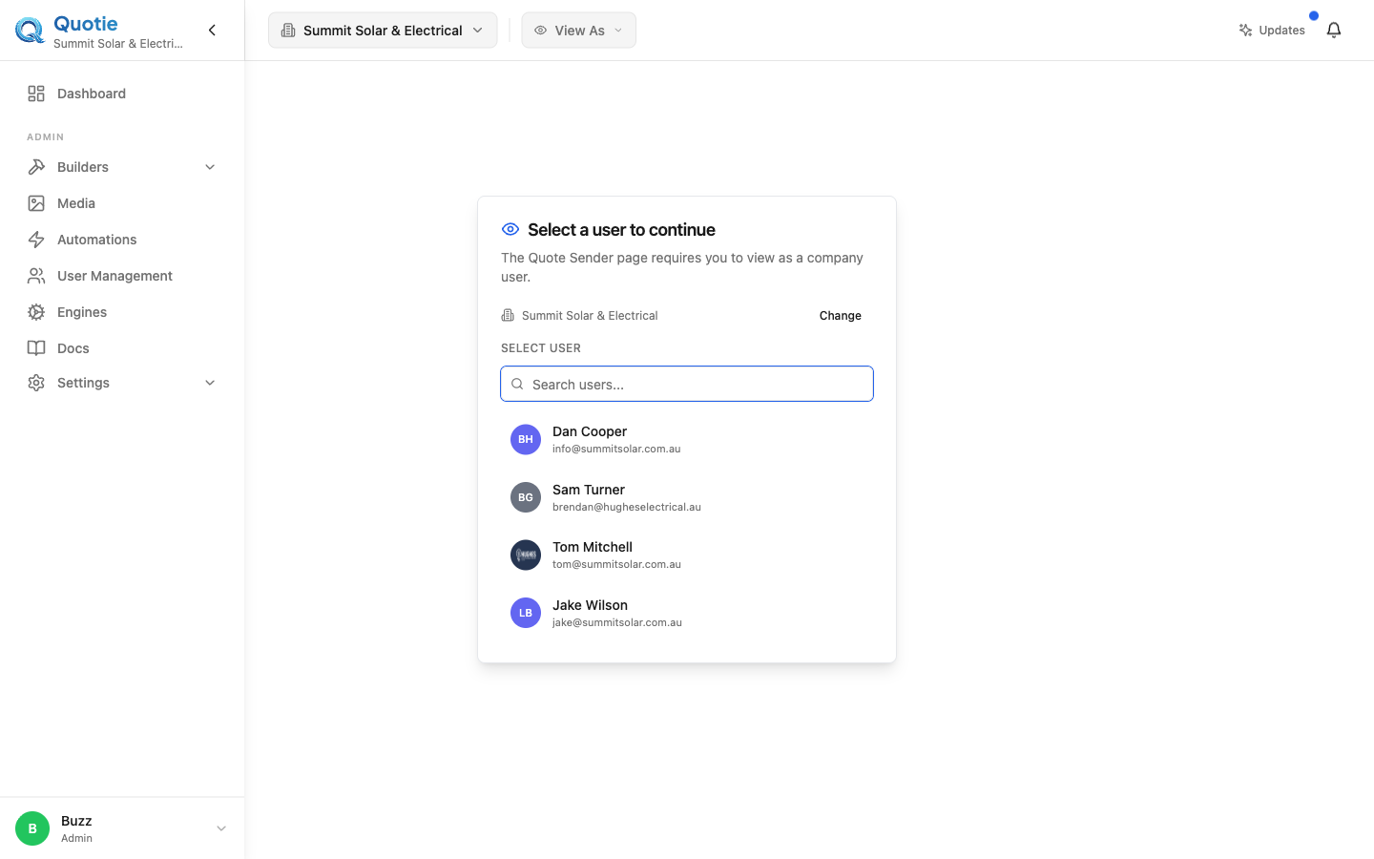Open Automations page
1374x859 pixels.
[122, 240]
